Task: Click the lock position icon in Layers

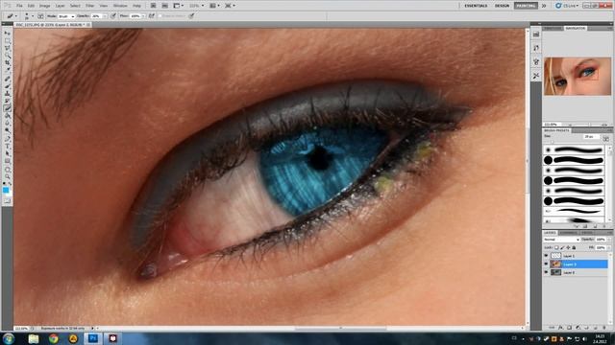Action: [568, 247]
